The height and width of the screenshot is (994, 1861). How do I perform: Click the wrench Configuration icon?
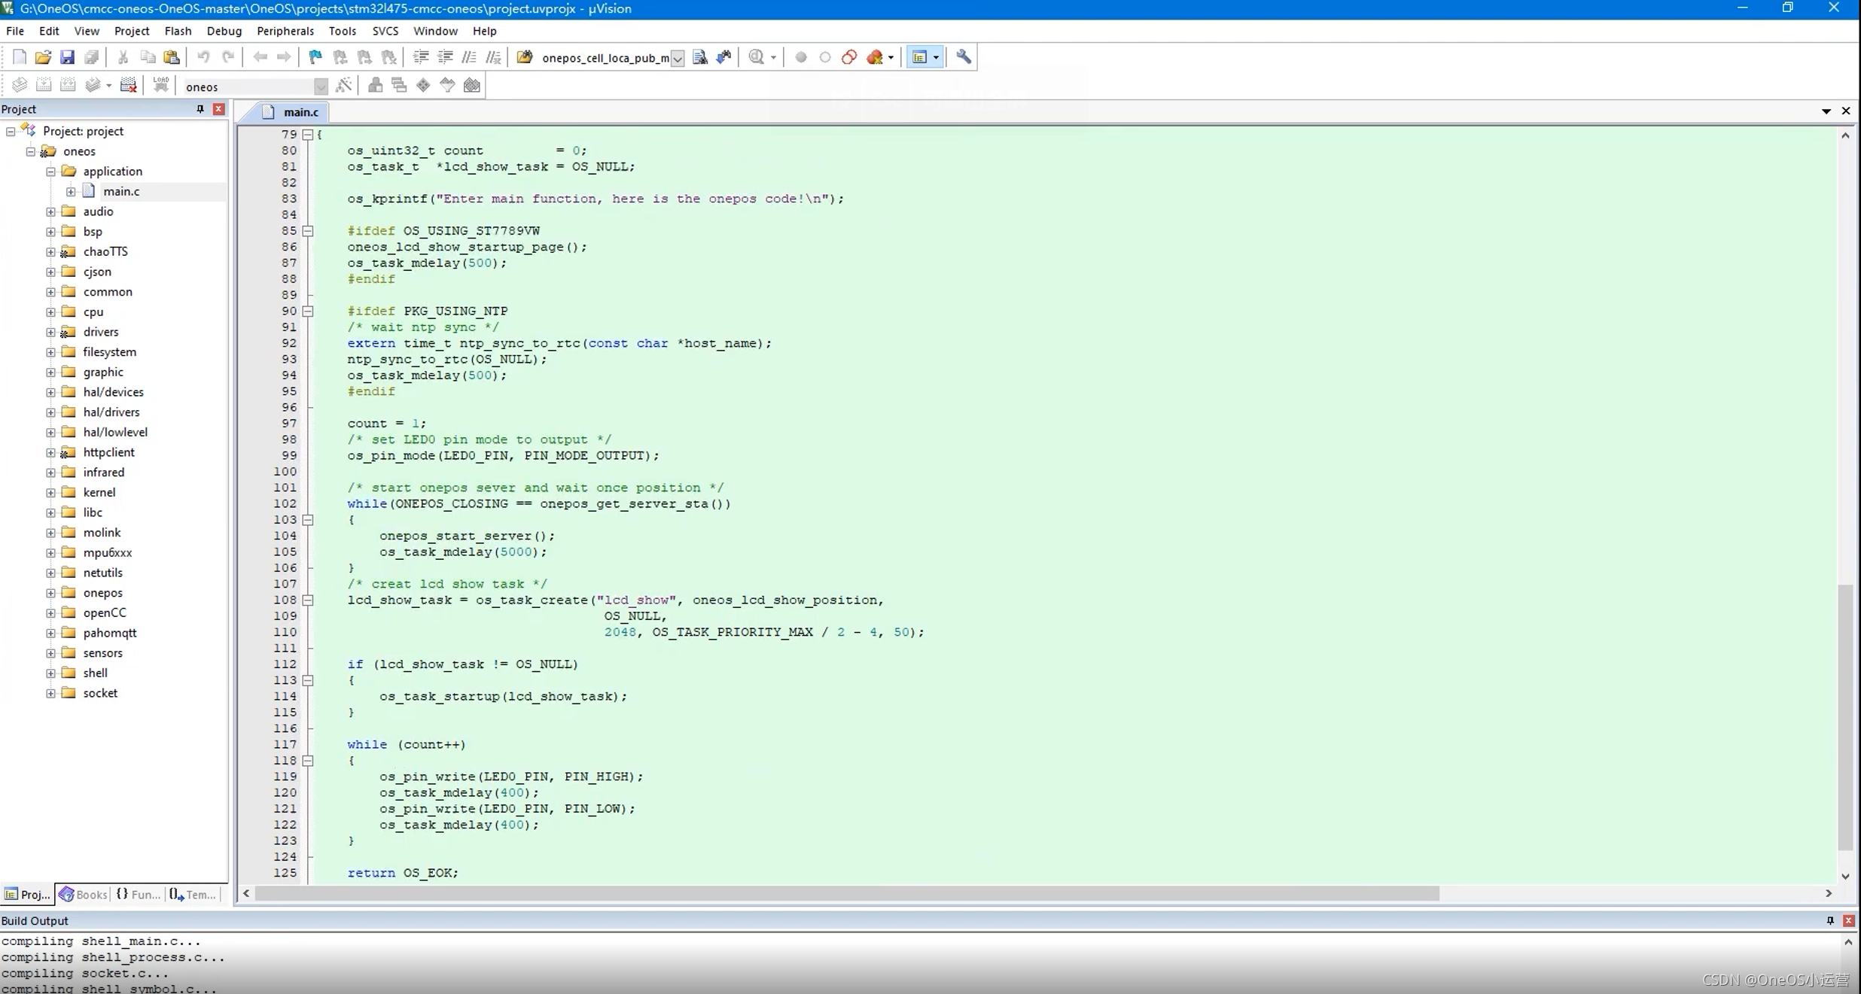(x=964, y=57)
